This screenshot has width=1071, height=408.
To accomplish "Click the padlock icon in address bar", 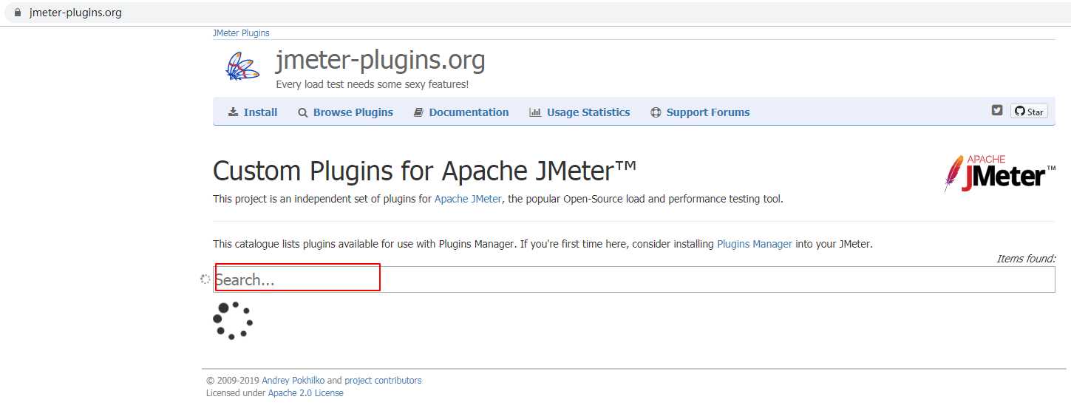I will tap(18, 13).
